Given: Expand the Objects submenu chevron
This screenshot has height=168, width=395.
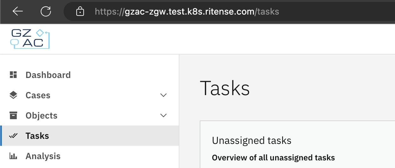Looking at the screenshot, I should tap(163, 116).
